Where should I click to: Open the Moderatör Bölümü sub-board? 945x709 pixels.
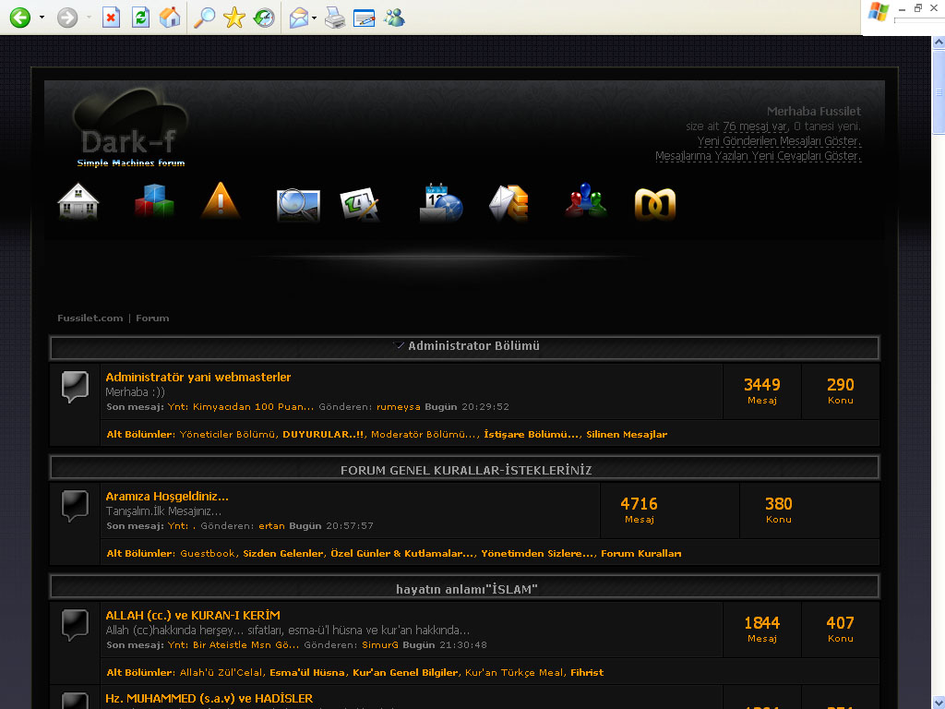coord(425,434)
